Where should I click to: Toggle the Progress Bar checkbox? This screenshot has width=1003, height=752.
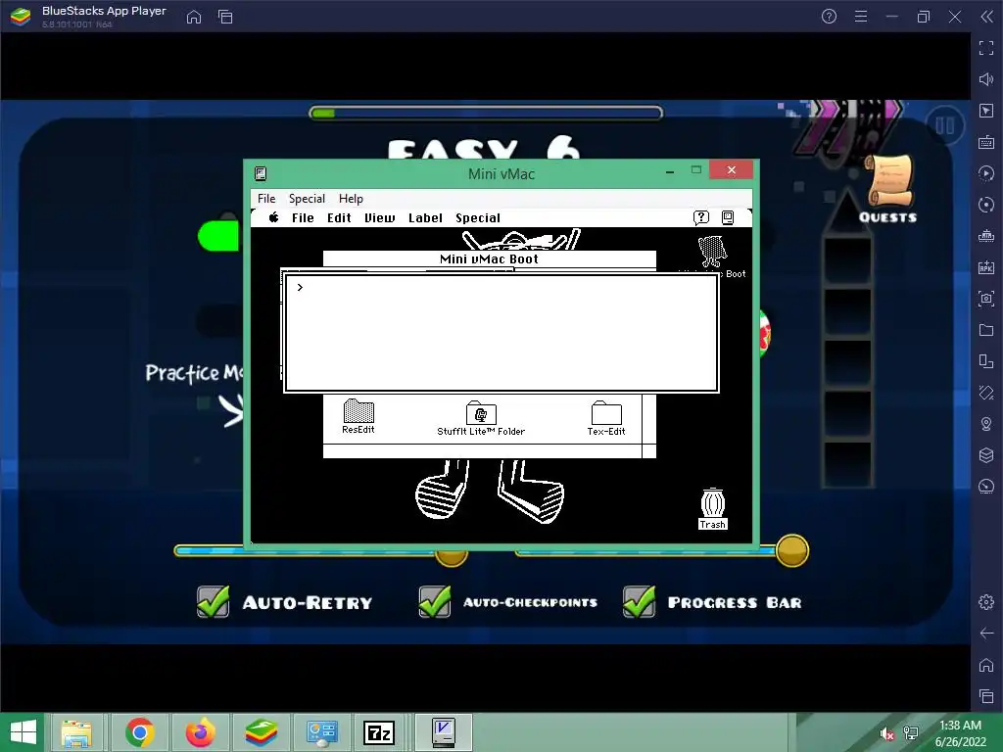[x=639, y=602]
